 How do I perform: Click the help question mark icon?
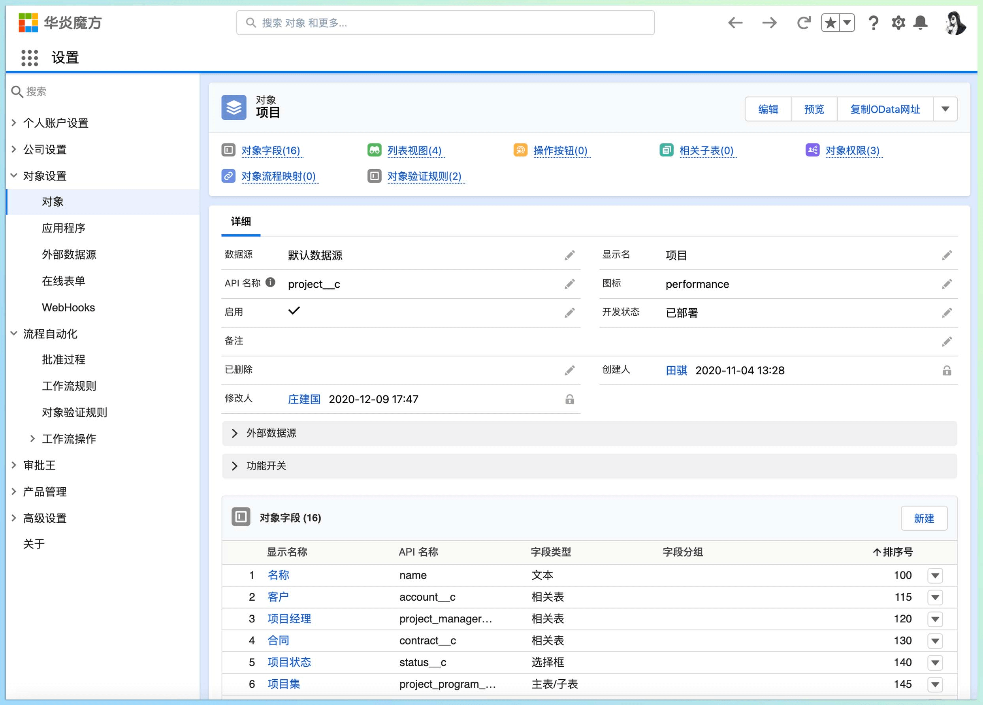(x=873, y=23)
